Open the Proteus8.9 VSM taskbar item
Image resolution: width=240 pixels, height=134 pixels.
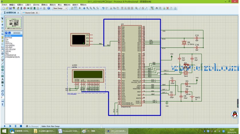coord(68,131)
